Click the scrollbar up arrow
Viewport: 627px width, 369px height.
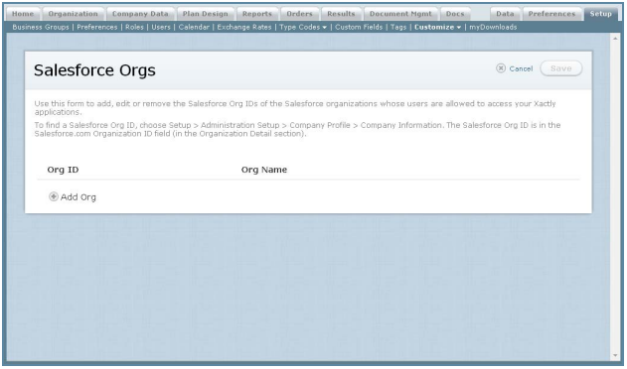(x=615, y=39)
